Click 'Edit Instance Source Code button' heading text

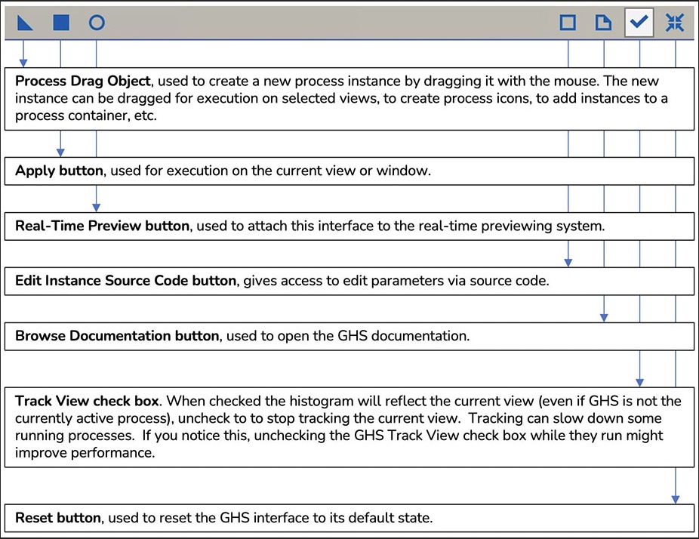click(125, 280)
